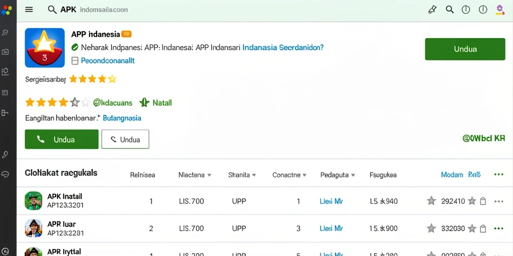513x256 pixels.
Task: Click the magnifier icon at top right
Action: click(450, 9)
